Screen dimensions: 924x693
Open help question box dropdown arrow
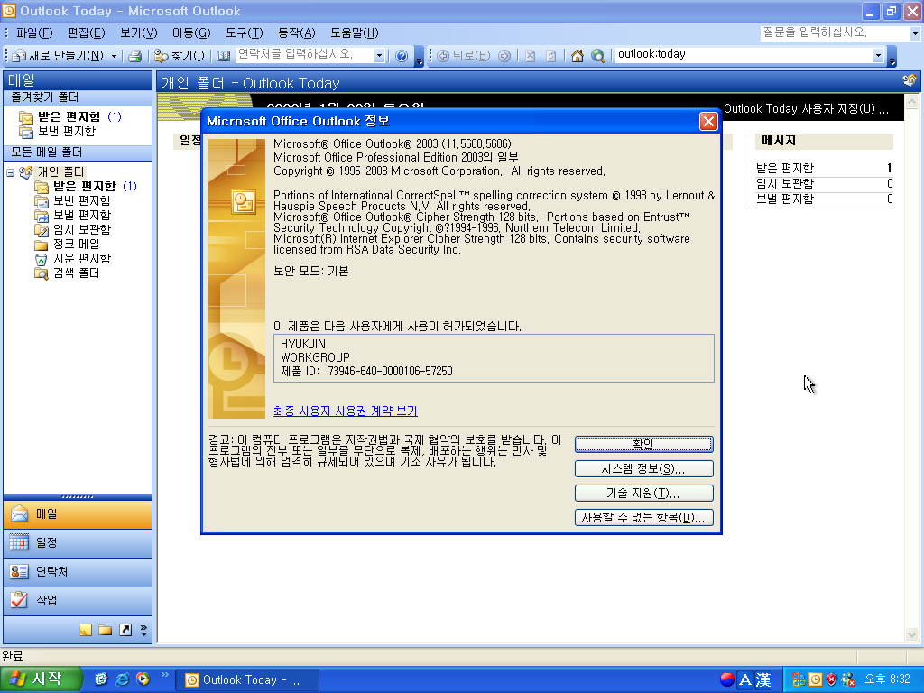click(915, 33)
